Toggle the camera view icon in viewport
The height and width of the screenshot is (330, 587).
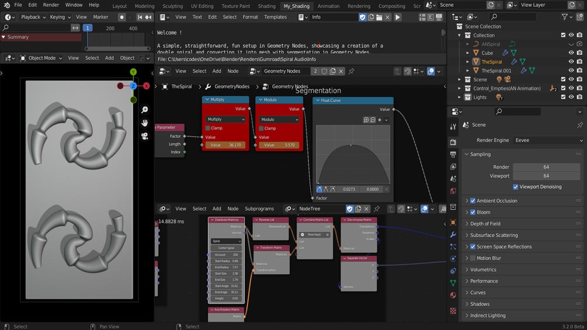[144, 136]
